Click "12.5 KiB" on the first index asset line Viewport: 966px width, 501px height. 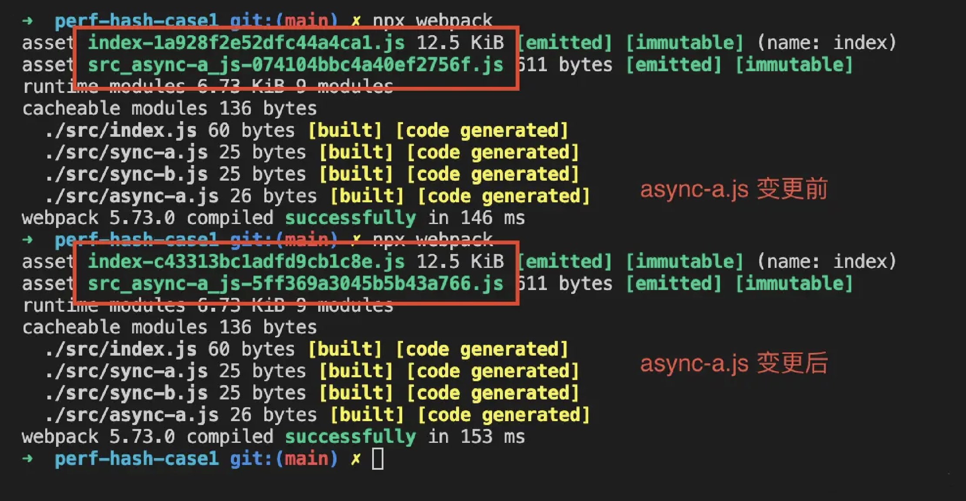460,43
